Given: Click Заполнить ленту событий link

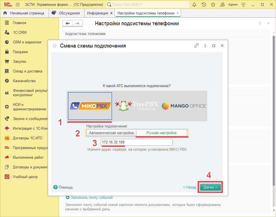Looking at the screenshot, I should pyautogui.click(x=91, y=197).
